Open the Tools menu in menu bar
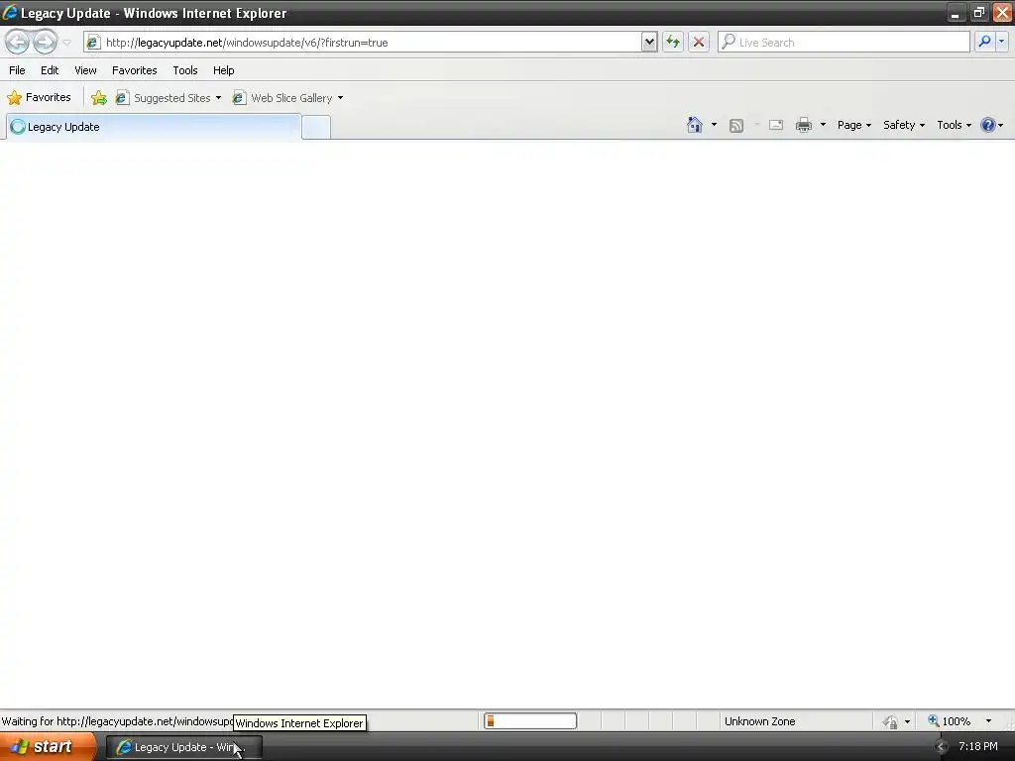The width and height of the screenshot is (1015, 761). pos(185,70)
